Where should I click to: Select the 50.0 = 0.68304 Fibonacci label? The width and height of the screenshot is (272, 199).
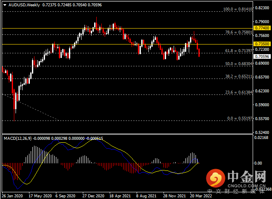[x=239, y=63]
